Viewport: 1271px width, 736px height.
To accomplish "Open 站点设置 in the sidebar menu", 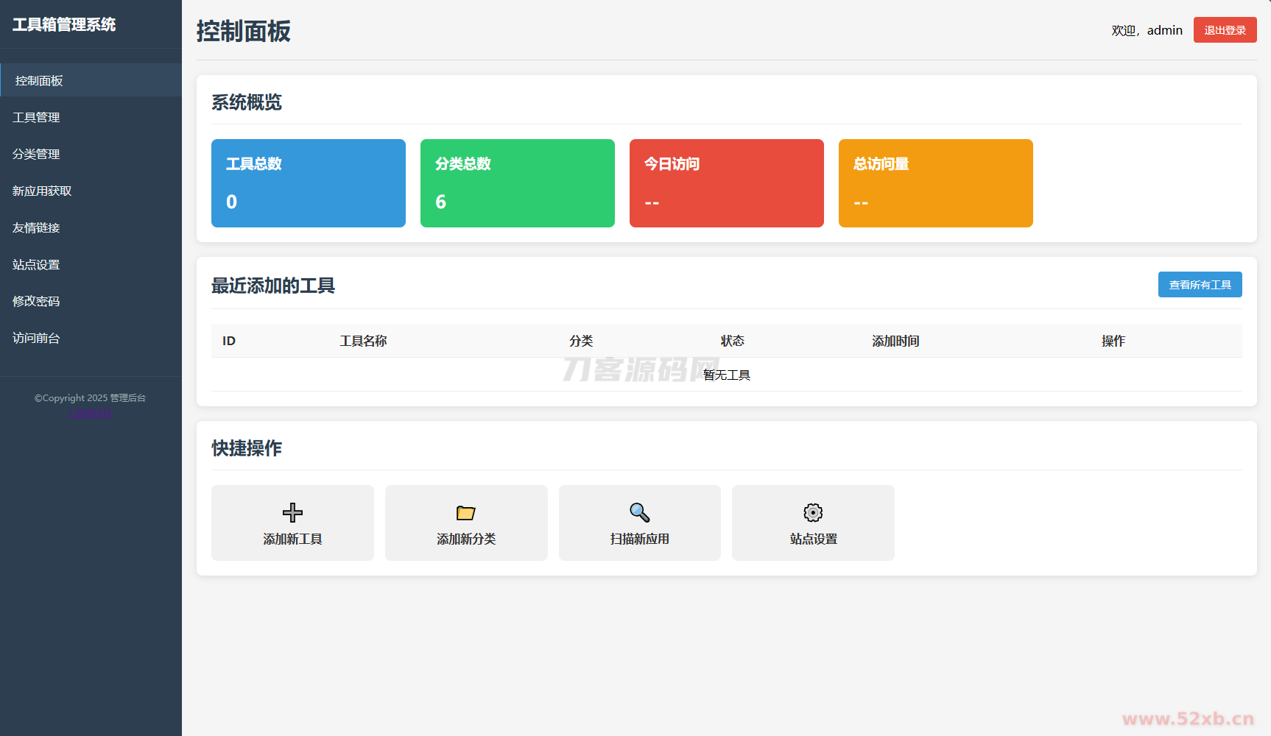I will point(37,264).
